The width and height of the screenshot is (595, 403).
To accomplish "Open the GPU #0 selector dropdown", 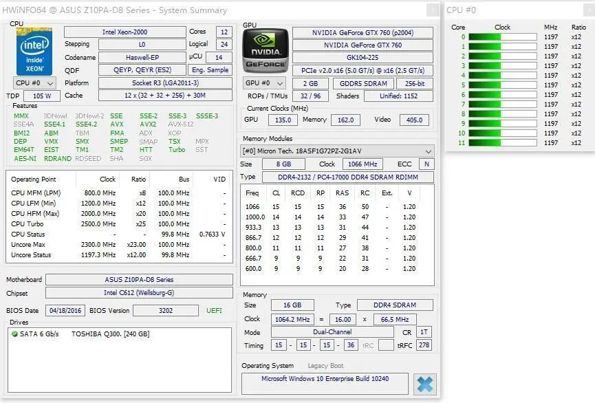I will point(263,83).
